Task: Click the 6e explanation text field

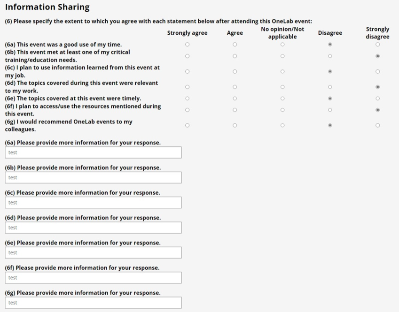Action: (x=93, y=252)
